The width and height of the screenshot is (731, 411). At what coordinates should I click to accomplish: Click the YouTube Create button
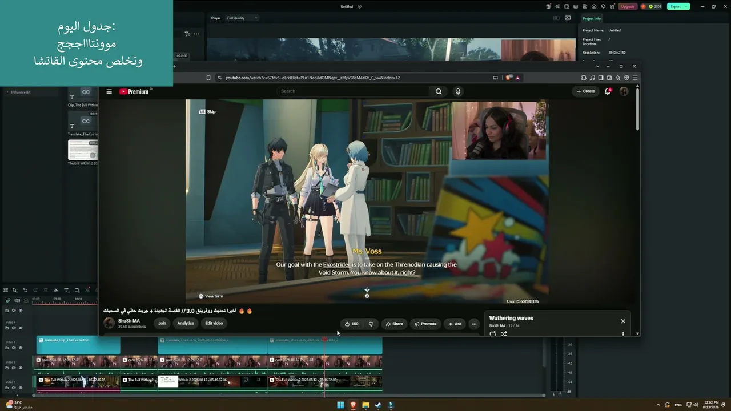point(586,91)
